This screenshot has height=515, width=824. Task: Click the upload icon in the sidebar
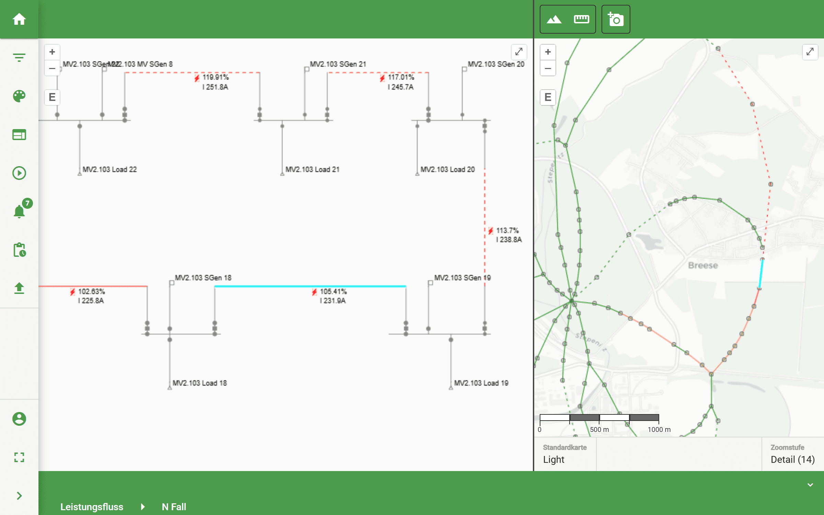(19, 288)
